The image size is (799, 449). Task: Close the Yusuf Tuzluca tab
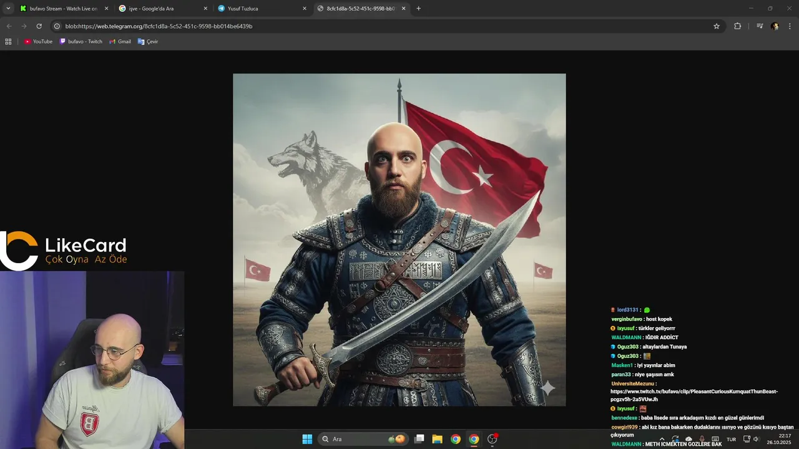305,9
